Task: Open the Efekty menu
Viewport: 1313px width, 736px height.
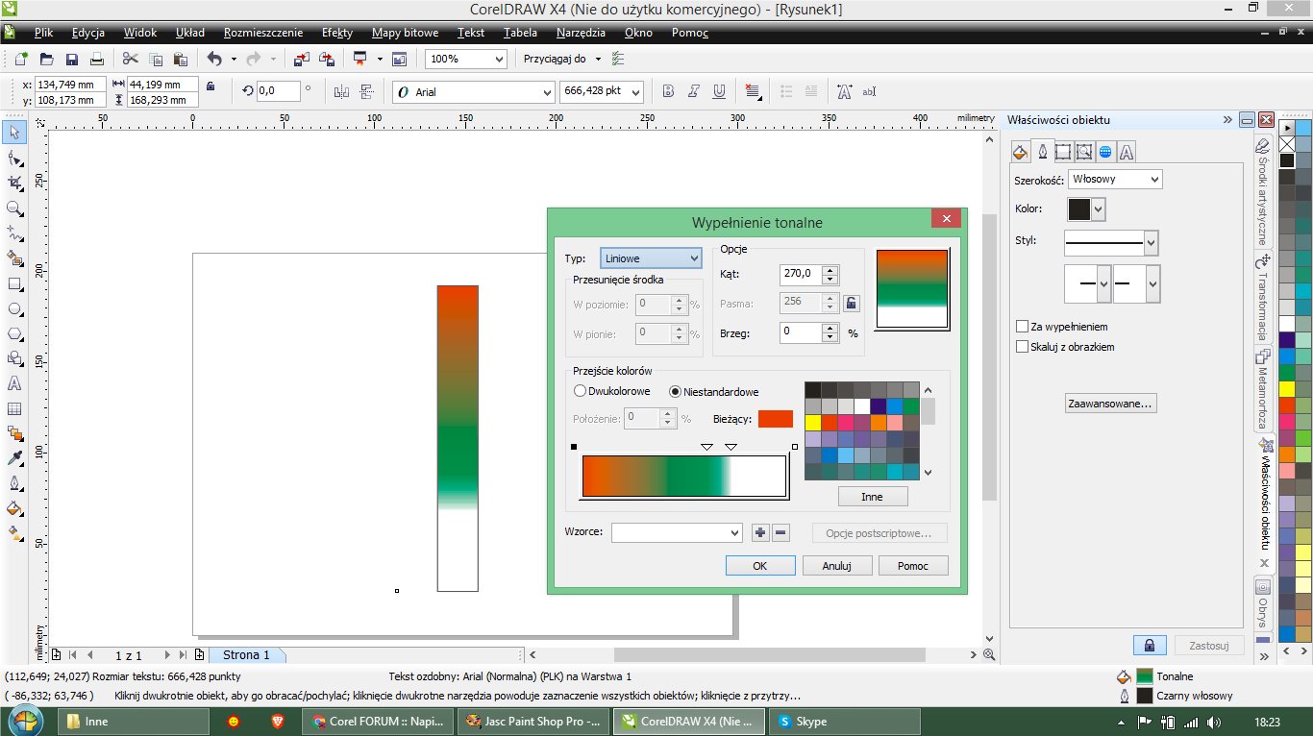Action: coord(337,33)
